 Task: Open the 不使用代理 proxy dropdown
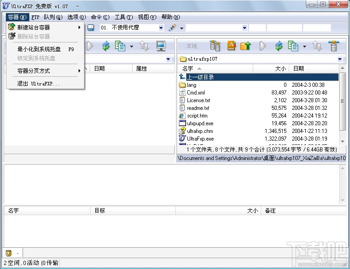(x=161, y=28)
